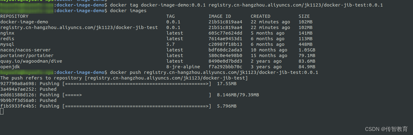Click the 448MB size value
Viewport: 413px width, 135px height.
pos(305,44)
